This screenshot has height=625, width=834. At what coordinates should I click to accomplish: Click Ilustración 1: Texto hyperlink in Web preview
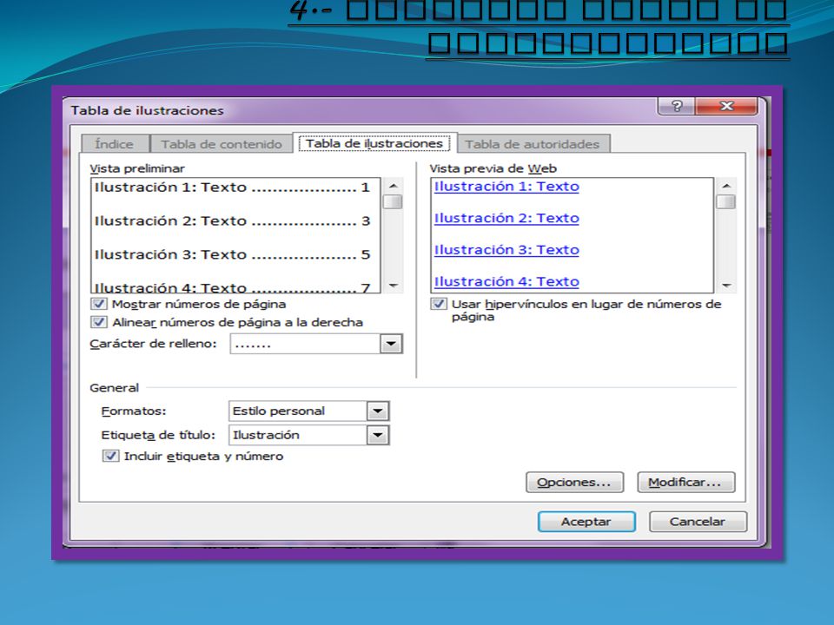[x=506, y=187]
